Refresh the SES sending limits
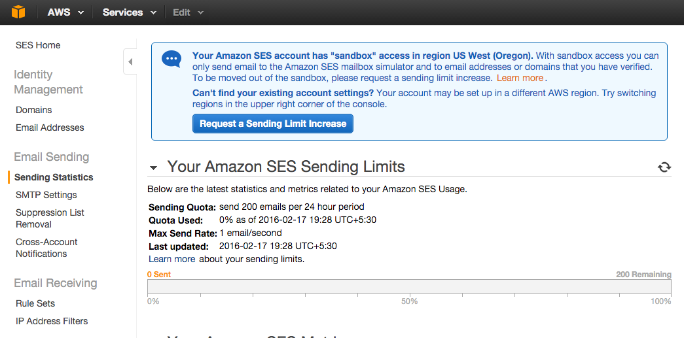This screenshot has width=684, height=338. (664, 167)
